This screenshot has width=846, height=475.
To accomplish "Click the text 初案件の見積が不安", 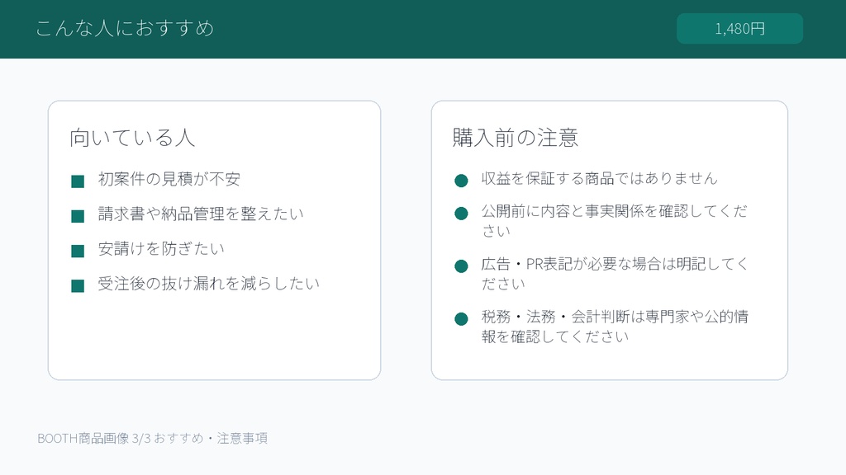I will pyautogui.click(x=169, y=179).
